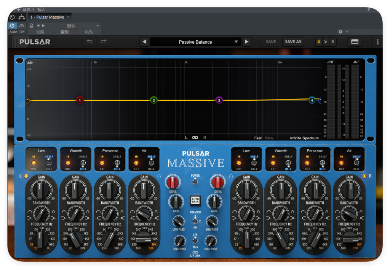This screenshot has height=269, width=390.
Task: Toggle the compact view icon
Action: pyautogui.click(x=355, y=42)
